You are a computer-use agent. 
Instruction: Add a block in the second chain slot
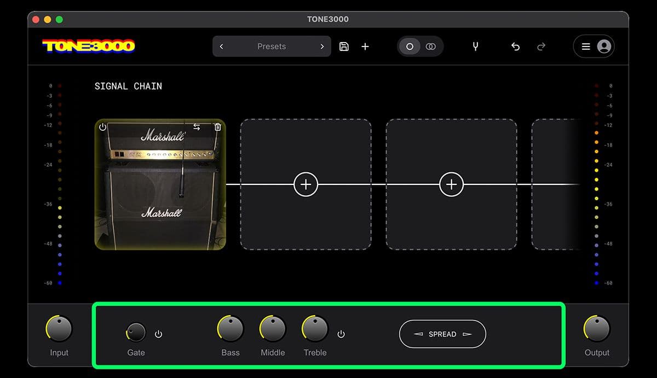pyautogui.click(x=306, y=184)
